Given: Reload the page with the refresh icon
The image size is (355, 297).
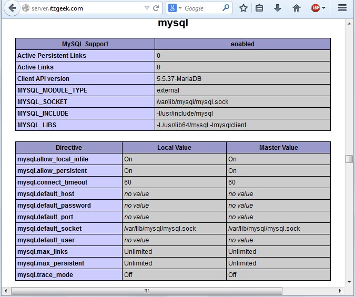Looking at the screenshot, I should 156,8.
